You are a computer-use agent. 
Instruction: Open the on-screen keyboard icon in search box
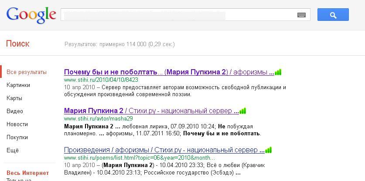click(301, 15)
